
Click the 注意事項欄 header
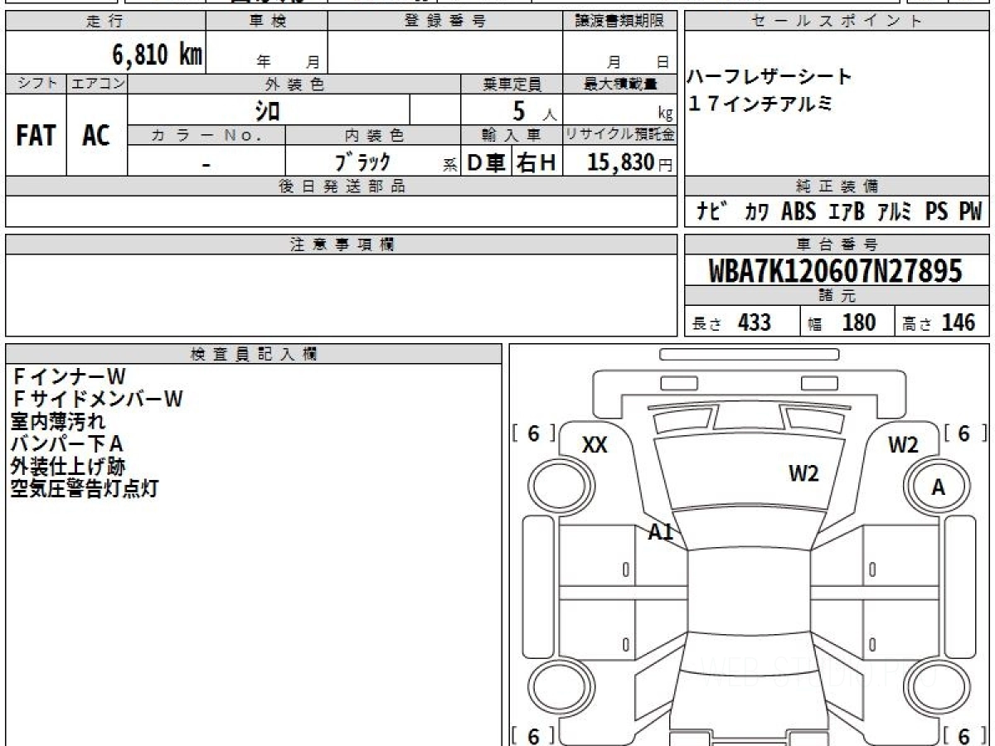(341, 245)
